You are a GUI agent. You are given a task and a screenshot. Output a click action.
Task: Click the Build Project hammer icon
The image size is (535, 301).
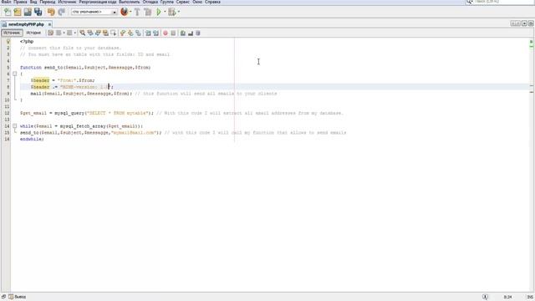(x=137, y=12)
